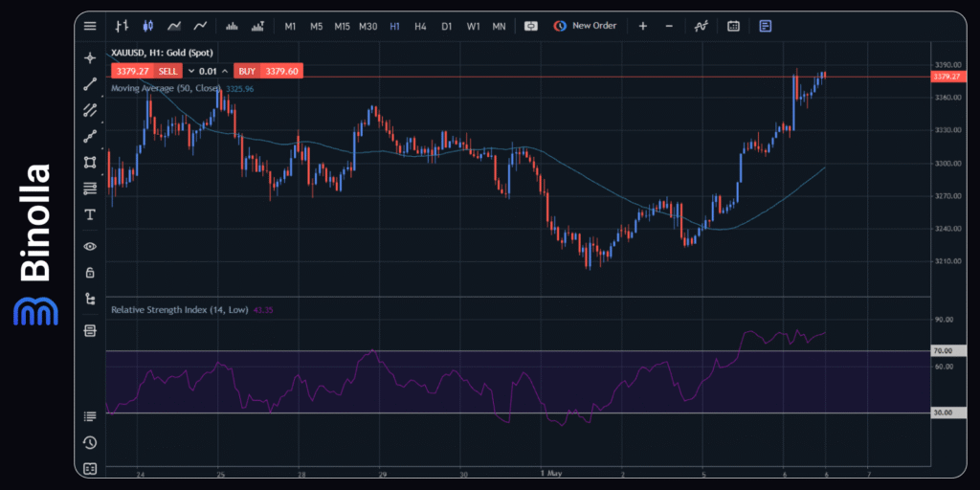Open the economic calendar icon
The image size is (980, 490).
tap(733, 26)
